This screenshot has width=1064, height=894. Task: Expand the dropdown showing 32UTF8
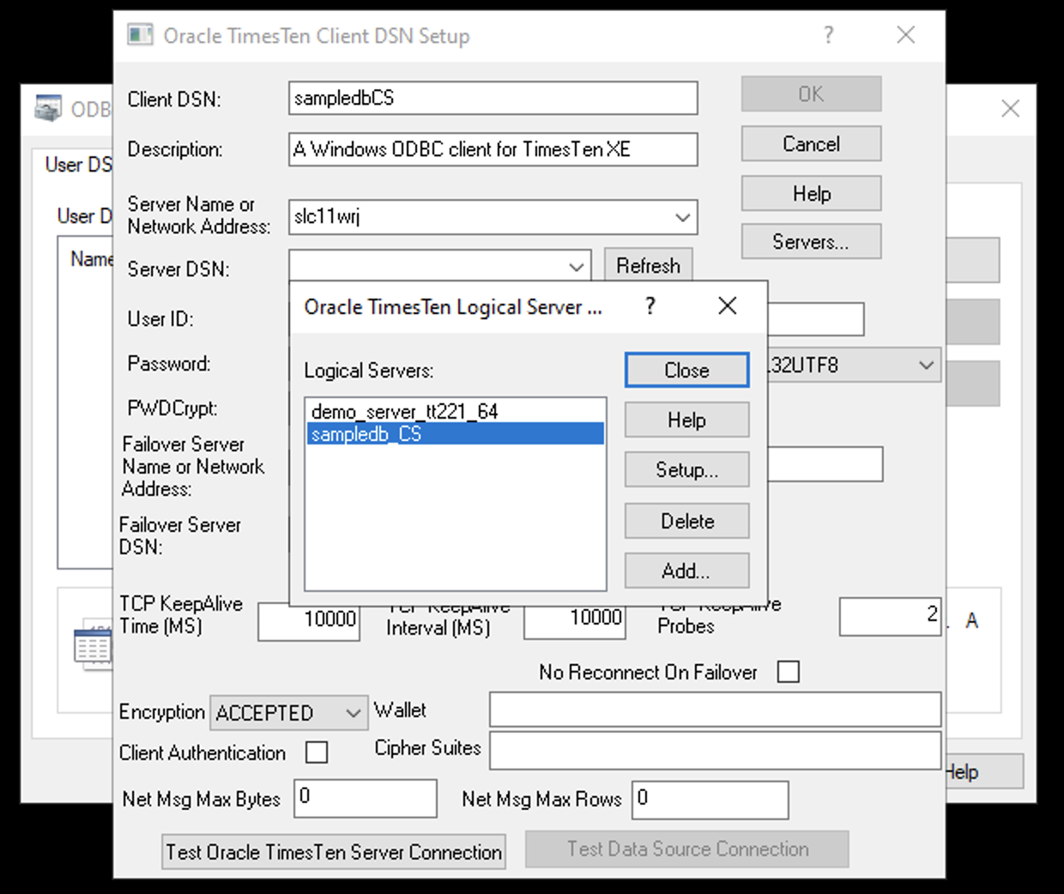point(926,365)
